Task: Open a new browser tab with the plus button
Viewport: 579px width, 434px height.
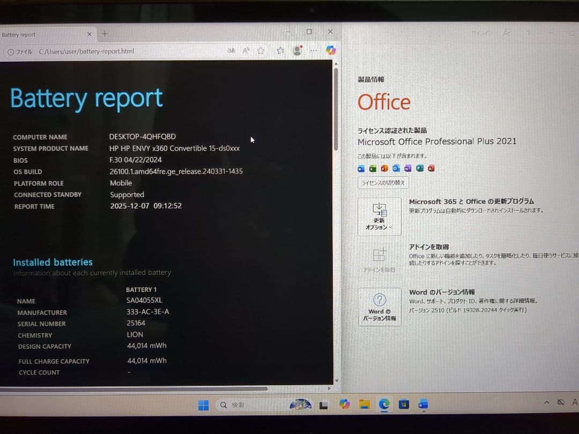Action: 105,34
